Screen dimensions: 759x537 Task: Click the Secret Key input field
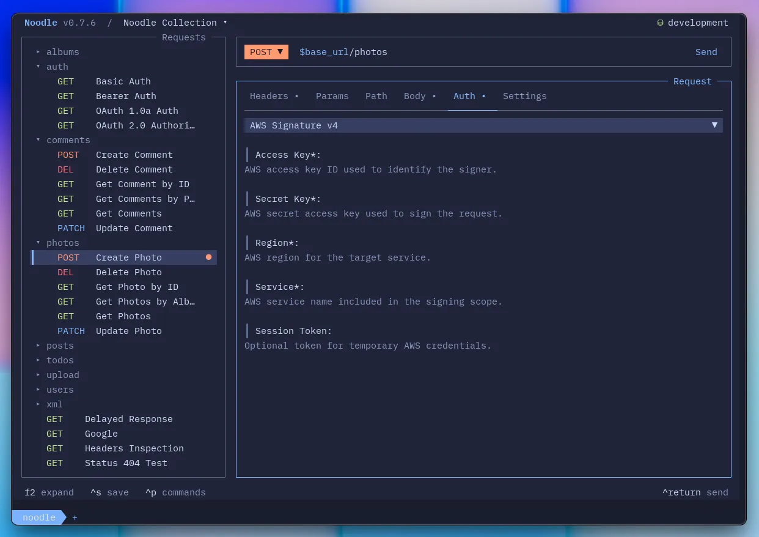[483, 199]
